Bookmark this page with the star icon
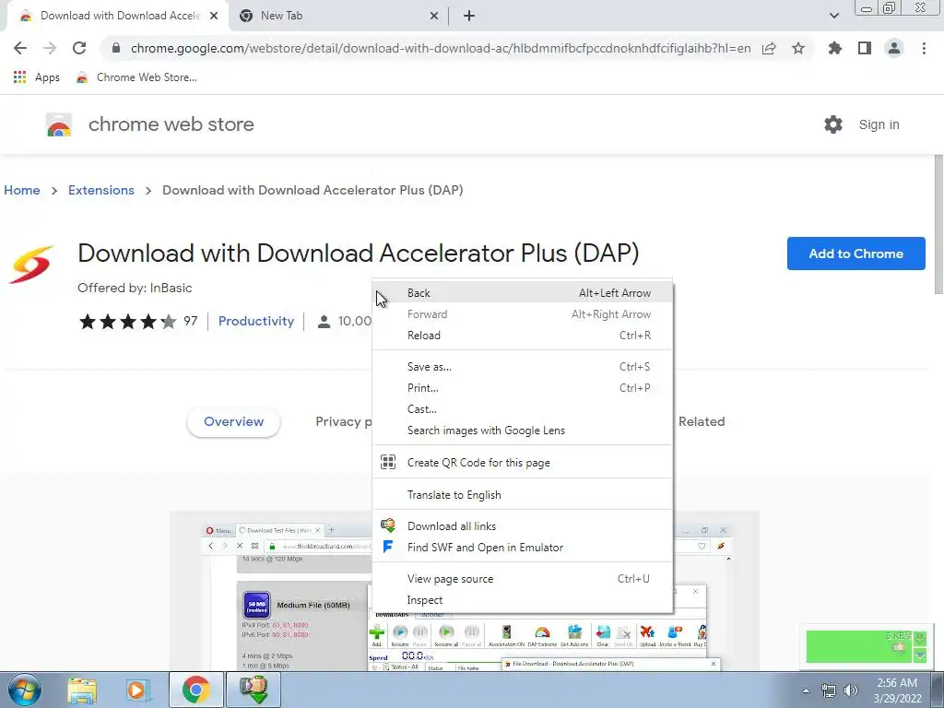 pyautogui.click(x=798, y=48)
